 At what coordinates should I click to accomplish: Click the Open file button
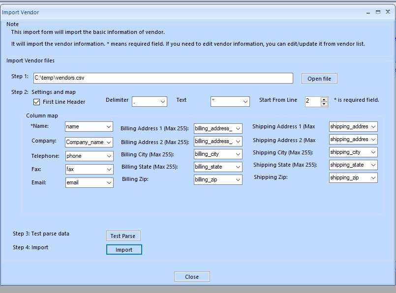point(319,79)
